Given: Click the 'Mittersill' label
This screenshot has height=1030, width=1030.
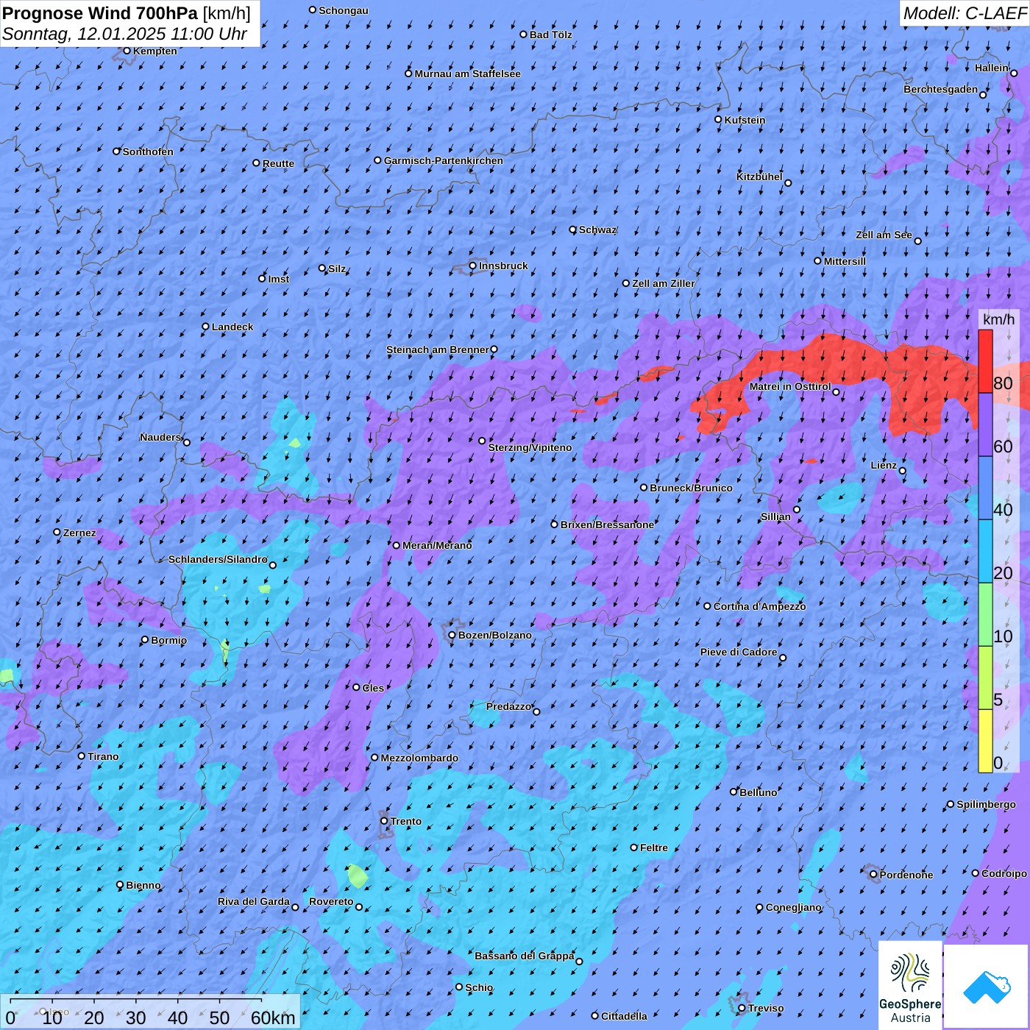Looking at the screenshot, I should 845,261.
